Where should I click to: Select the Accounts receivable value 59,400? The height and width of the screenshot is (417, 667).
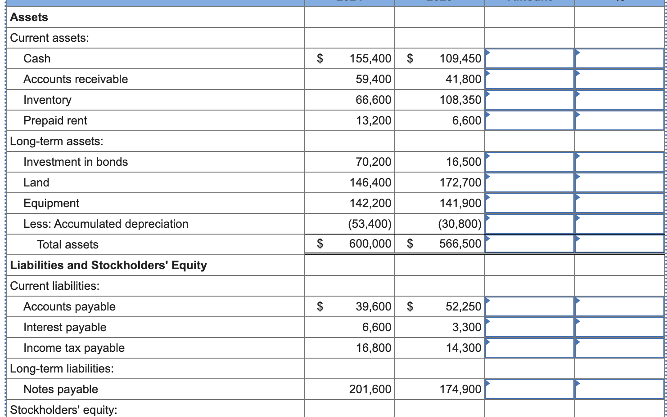pyautogui.click(x=374, y=79)
